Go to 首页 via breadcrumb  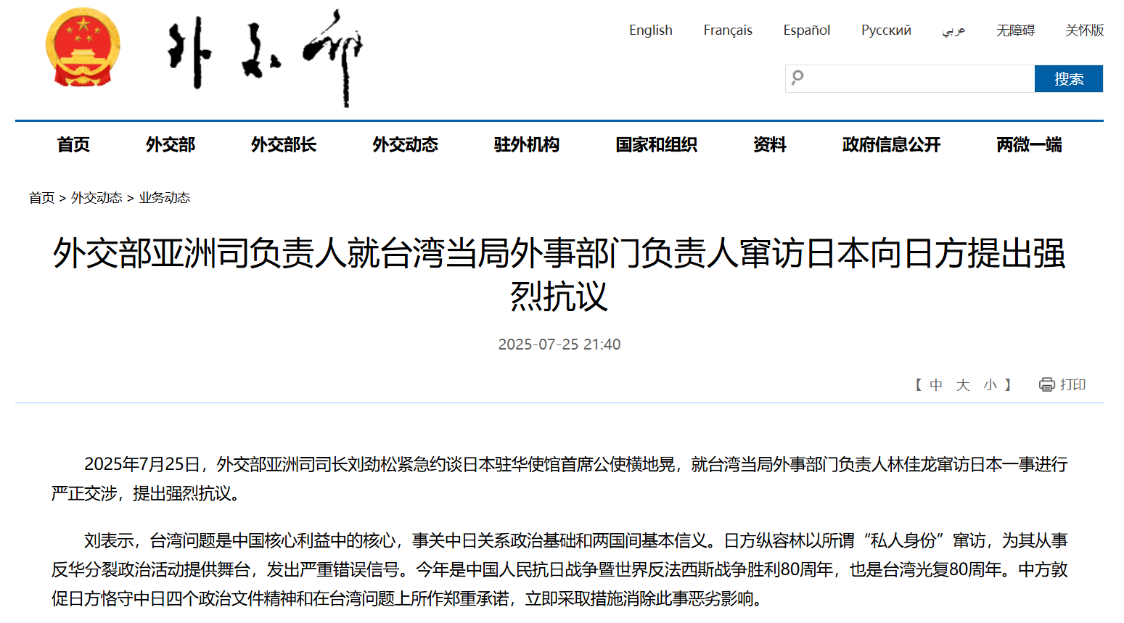point(41,198)
